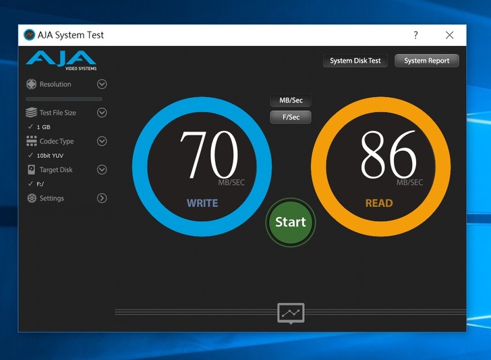Click the Resolution label
The image size is (491, 360).
55,84
